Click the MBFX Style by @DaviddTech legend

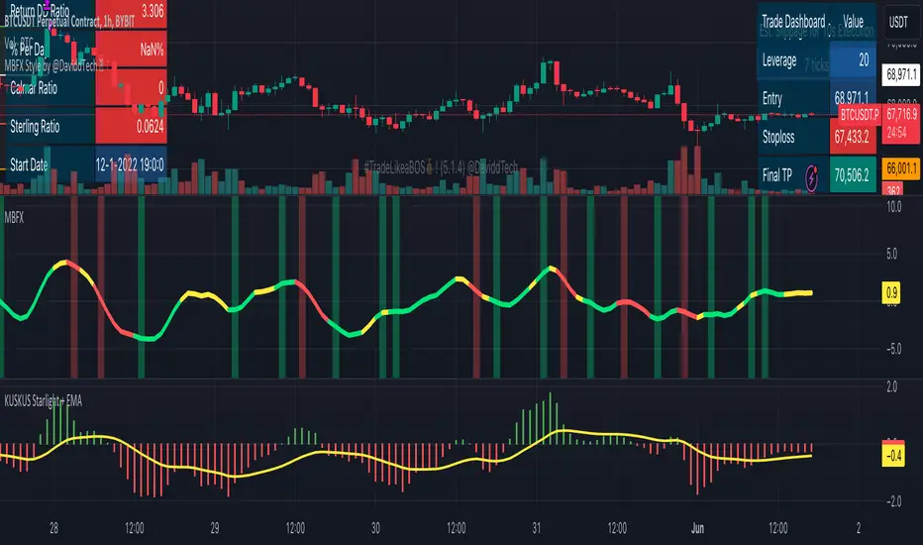53,66
